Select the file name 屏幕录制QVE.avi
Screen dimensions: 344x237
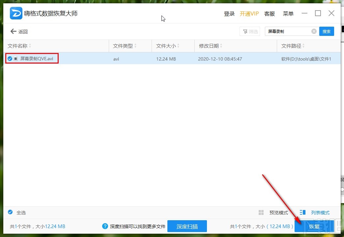37,59
